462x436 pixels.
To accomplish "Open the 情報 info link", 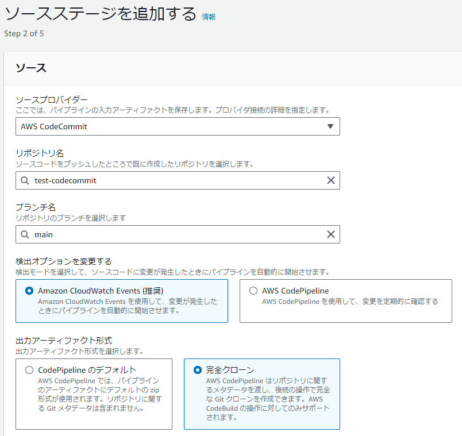I will (209, 17).
